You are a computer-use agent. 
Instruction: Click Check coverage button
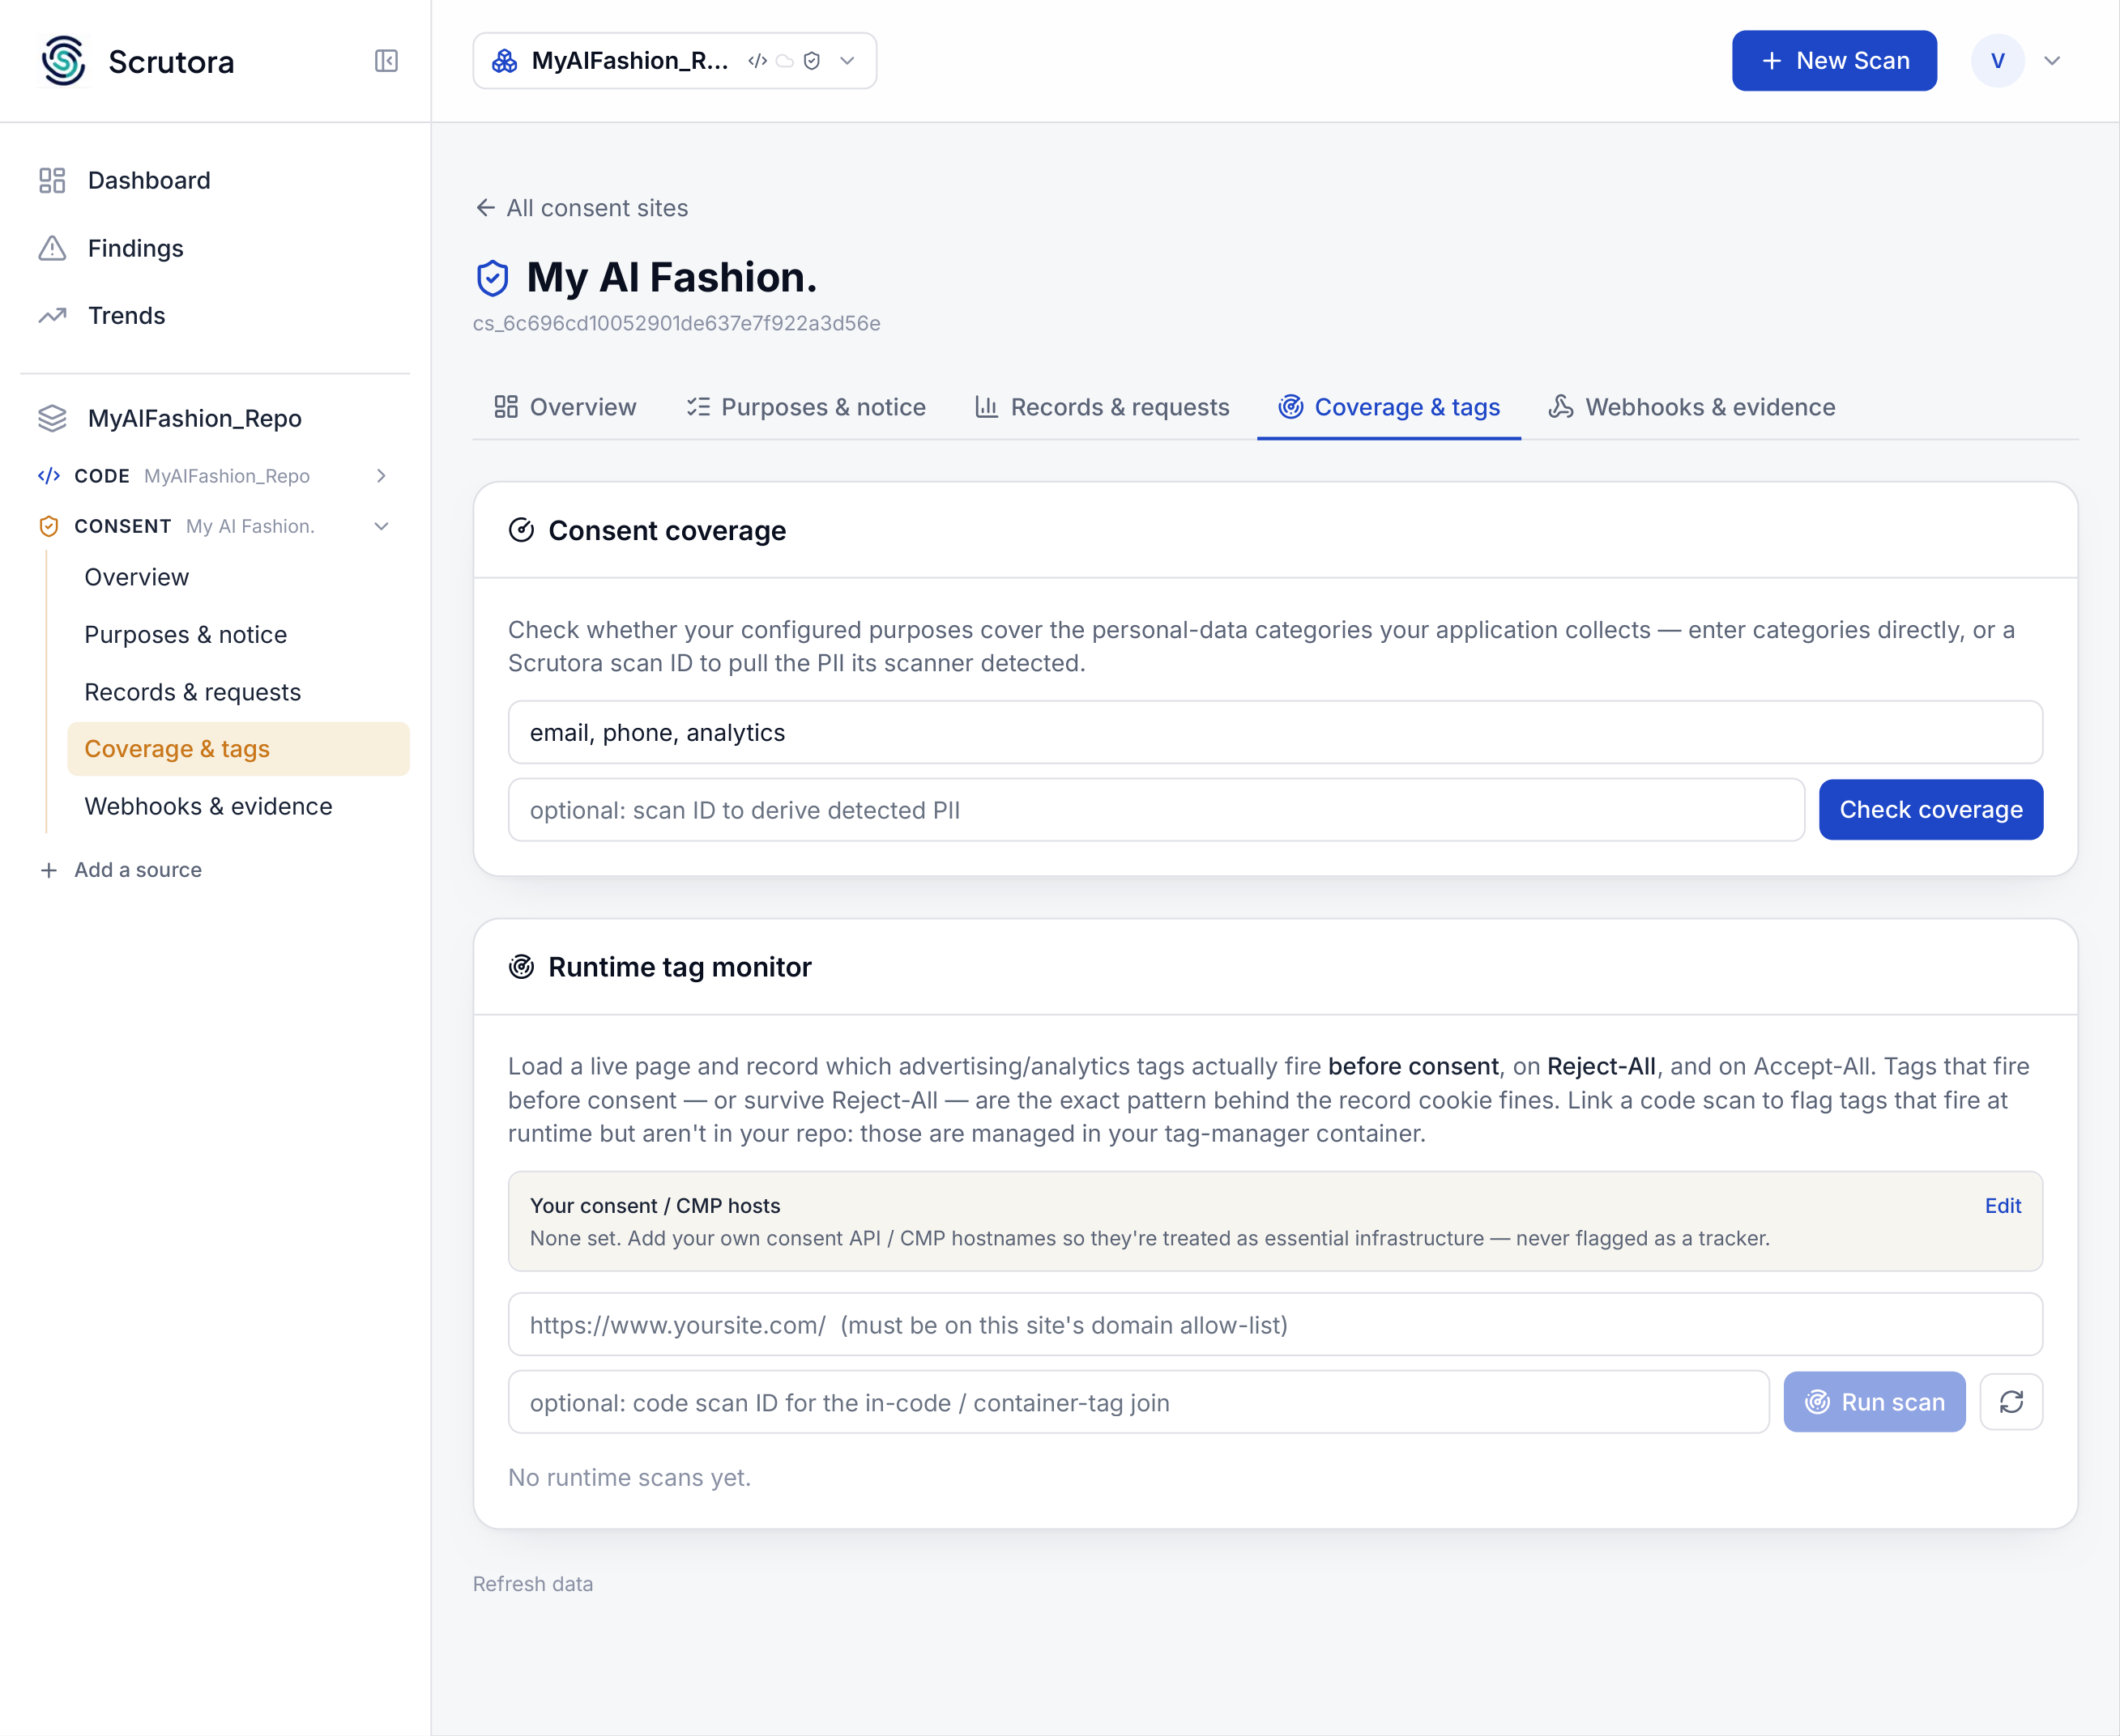(1931, 810)
